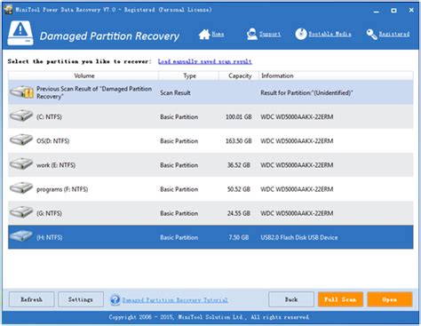This screenshot has height=326, width=421.
Task: Minimize the MiniTool window
Action: (x=377, y=11)
